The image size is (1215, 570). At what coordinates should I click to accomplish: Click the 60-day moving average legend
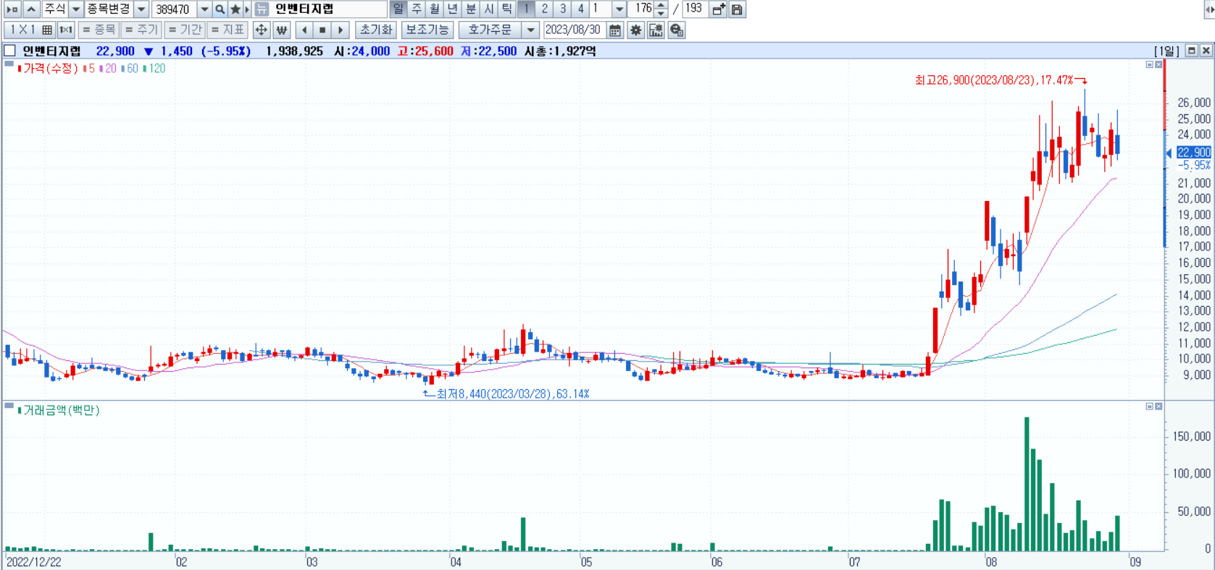click(129, 68)
